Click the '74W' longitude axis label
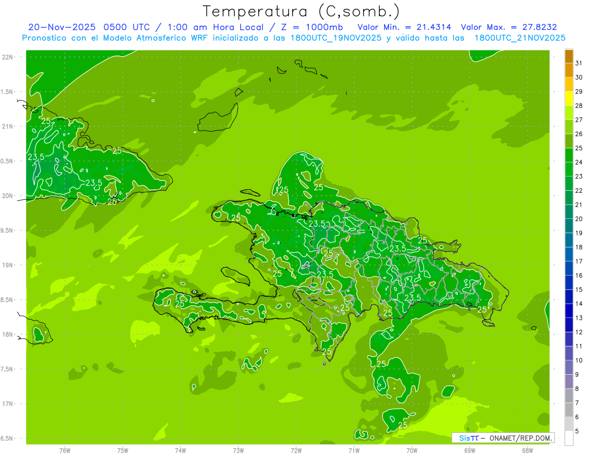Viewport: 592px width, 457px height. [x=181, y=451]
